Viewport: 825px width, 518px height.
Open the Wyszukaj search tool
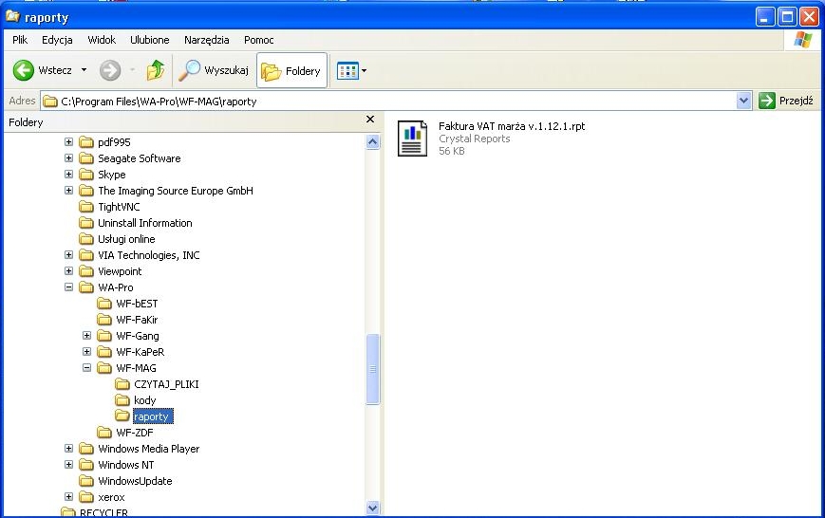click(215, 70)
